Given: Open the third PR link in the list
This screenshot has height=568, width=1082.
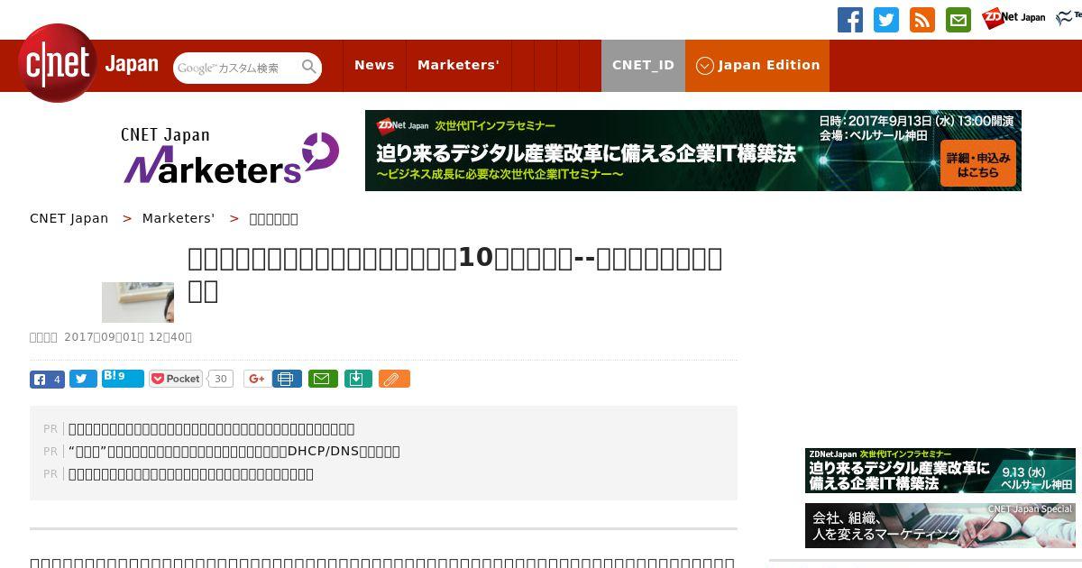Looking at the screenshot, I should click(191, 473).
